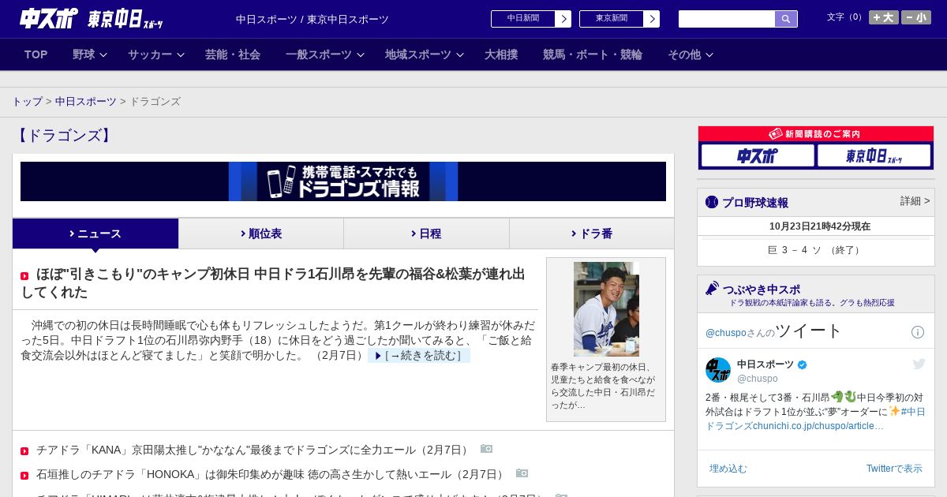This screenshot has height=497, width=947.
Task: Open 芸能・社会 section
Action: point(233,54)
